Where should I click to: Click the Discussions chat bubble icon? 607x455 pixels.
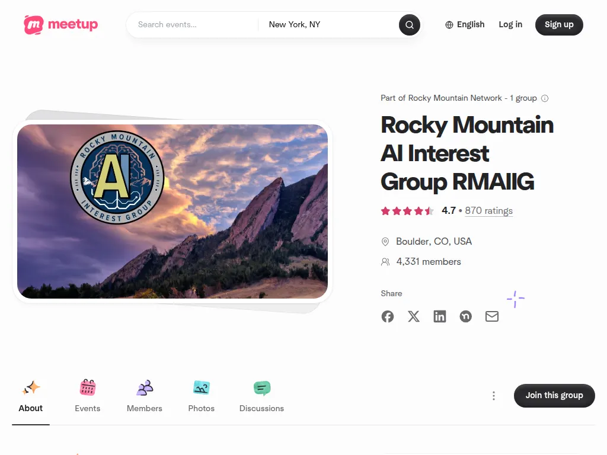[x=261, y=388]
